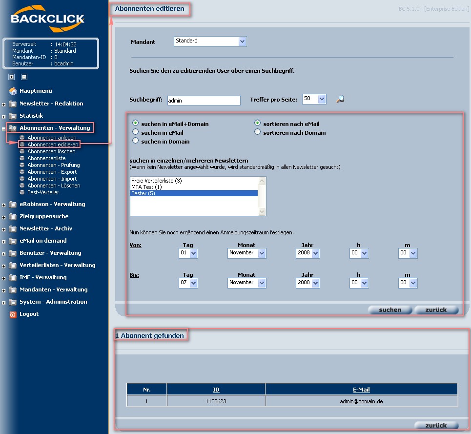Click the BACKCLICK logo

47,19
